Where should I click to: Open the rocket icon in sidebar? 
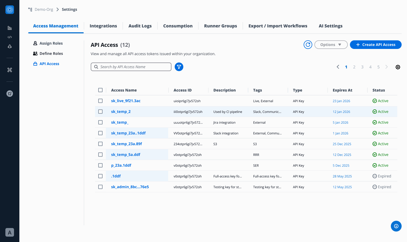point(10,94)
